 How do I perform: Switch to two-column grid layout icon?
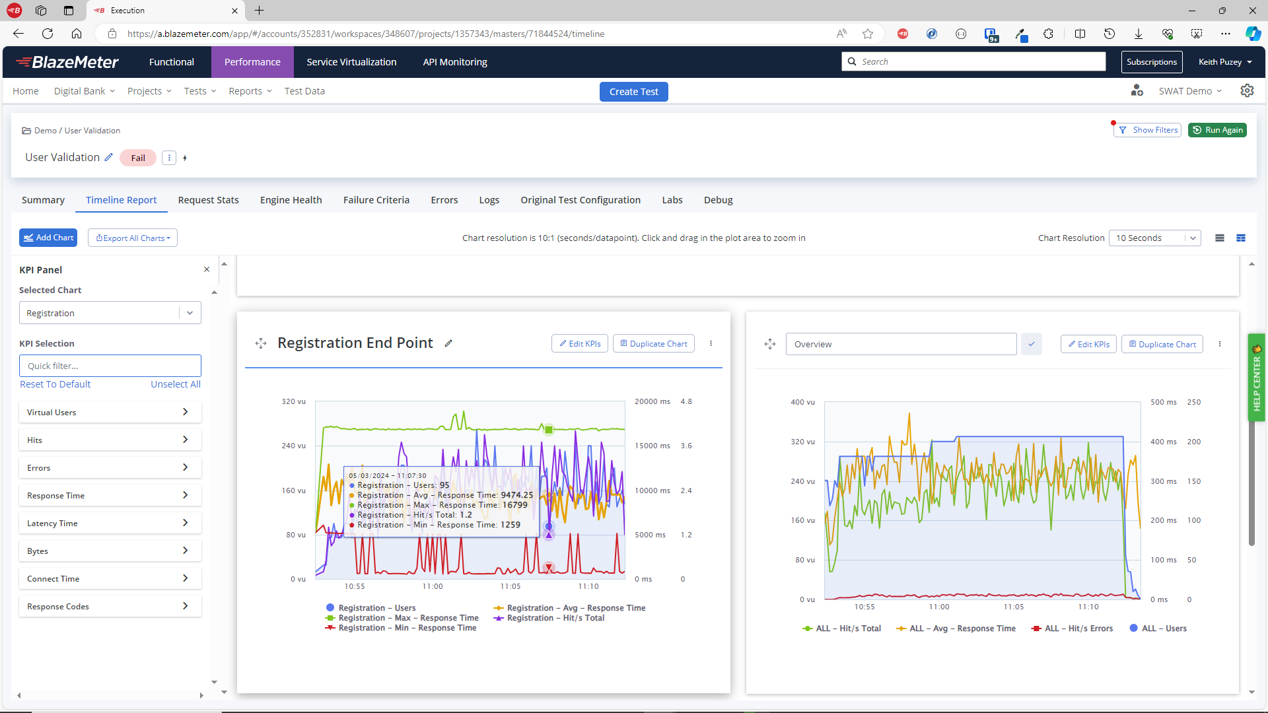(x=1241, y=238)
